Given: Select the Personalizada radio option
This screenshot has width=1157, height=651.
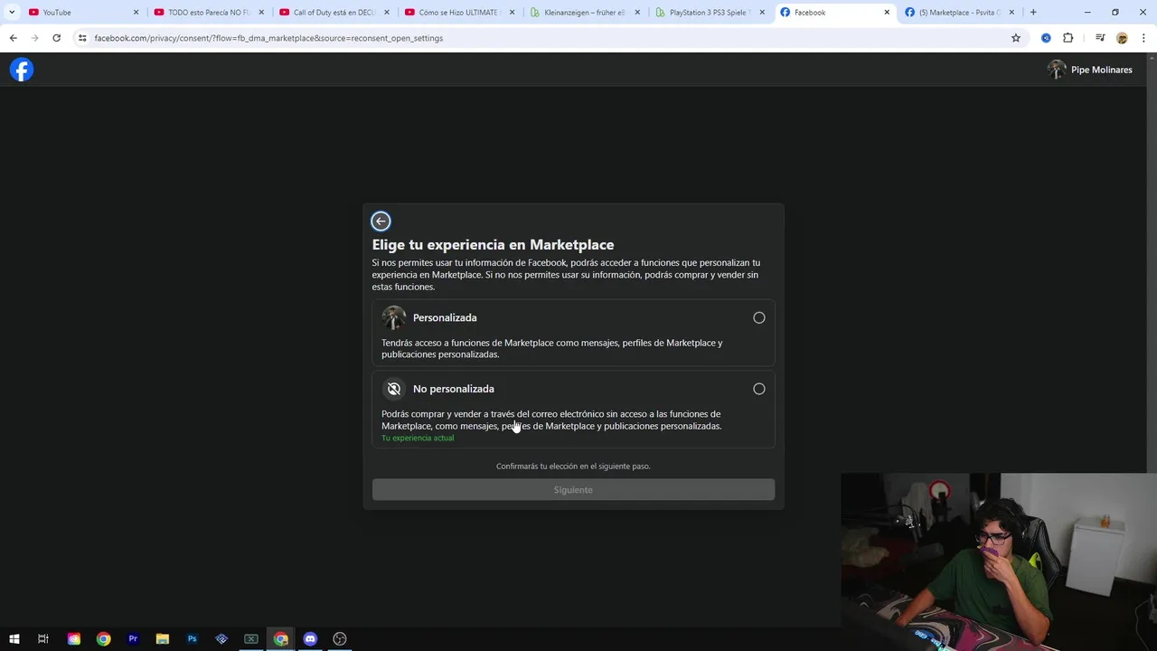Looking at the screenshot, I should pos(758,317).
